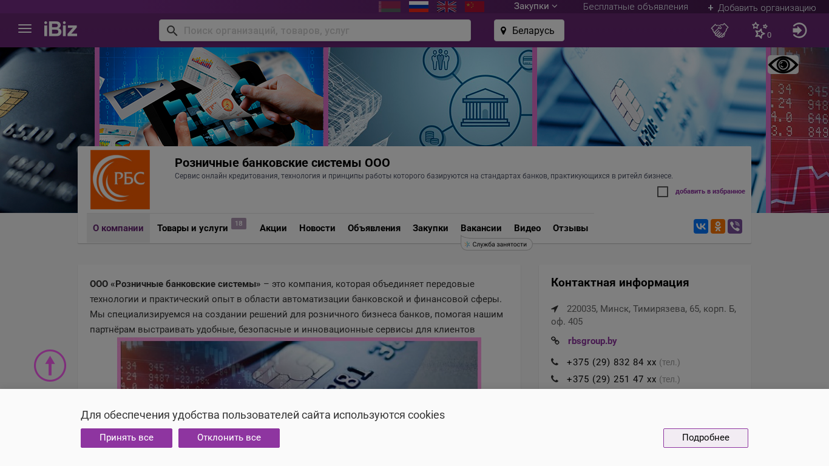Open the rbsgroup.by website link
The width and height of the screenshot is (829, 466).
pos(592,341)
